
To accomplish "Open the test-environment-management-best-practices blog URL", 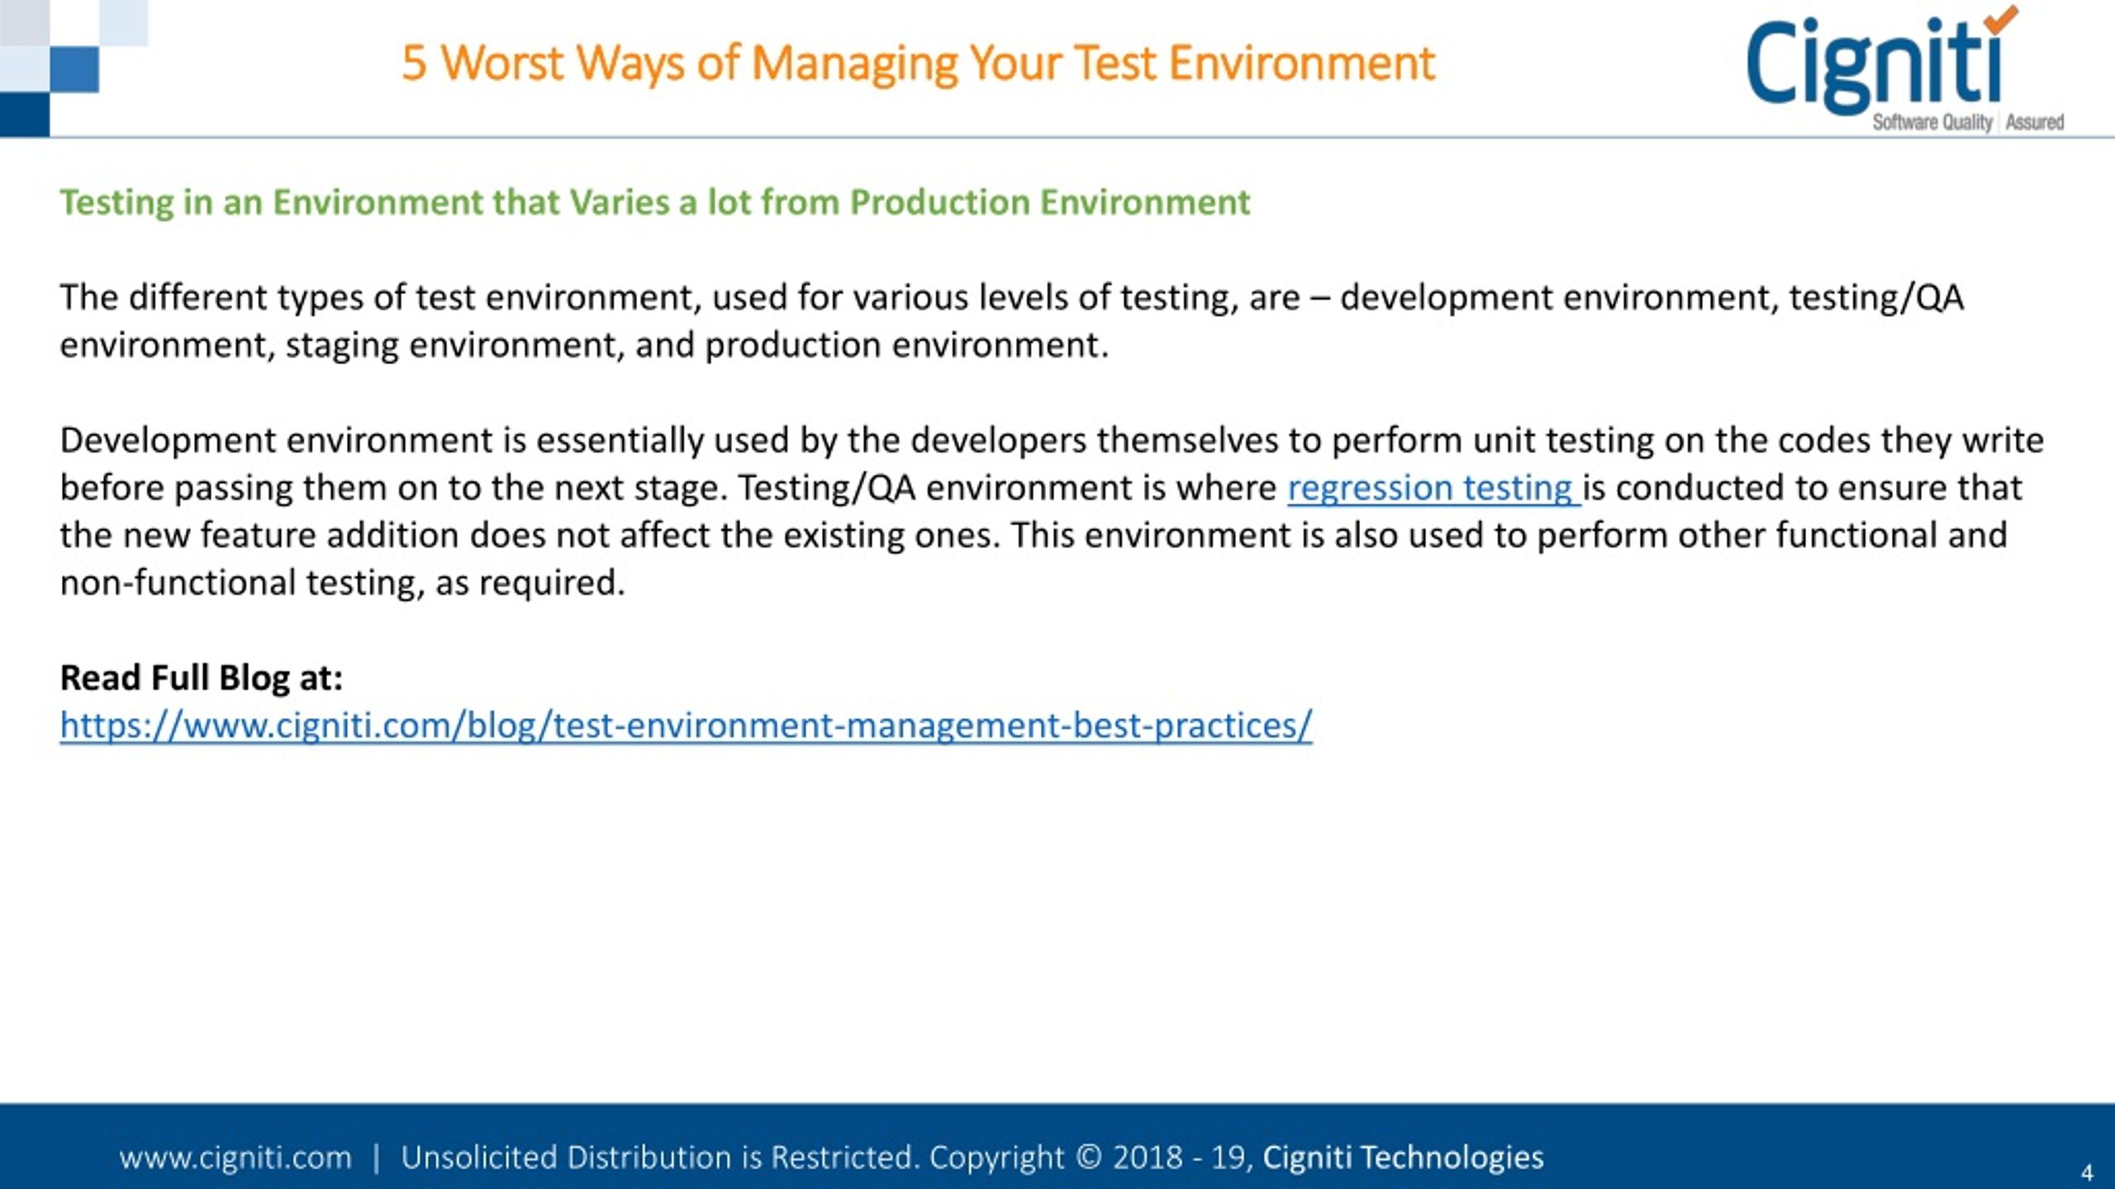I will [686, 726].
